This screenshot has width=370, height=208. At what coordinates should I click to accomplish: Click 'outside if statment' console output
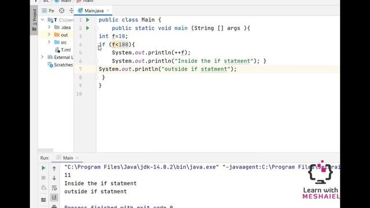click(95, 191)
